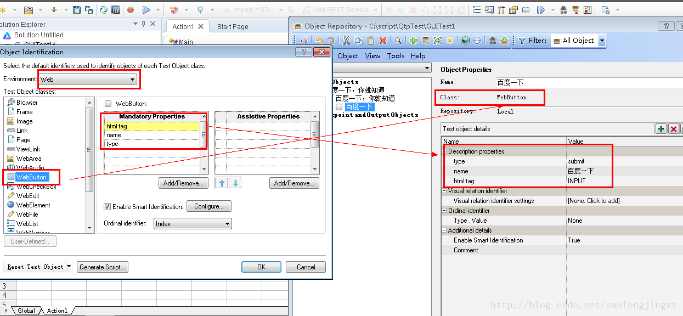The height and width of the screenshot is (316, 683).
Task: Click the Object Spy icon in repository toolbar
Action: point(492,41)
